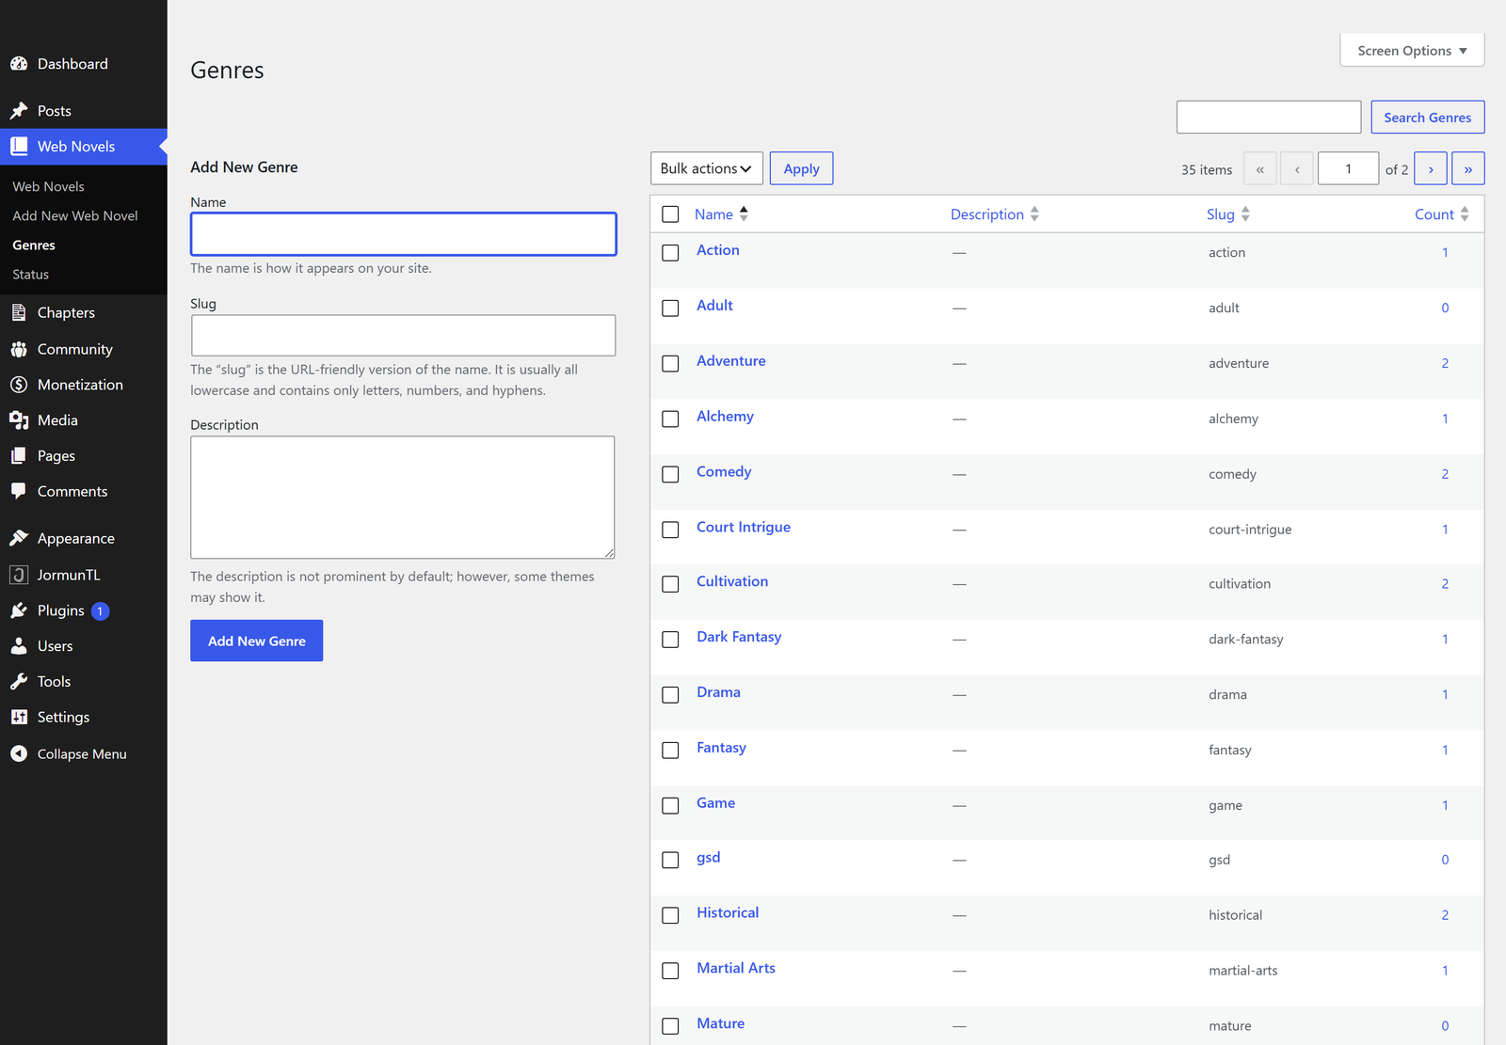Click the Media library icon
1506x1045 pixels.
tap(19, 420)
